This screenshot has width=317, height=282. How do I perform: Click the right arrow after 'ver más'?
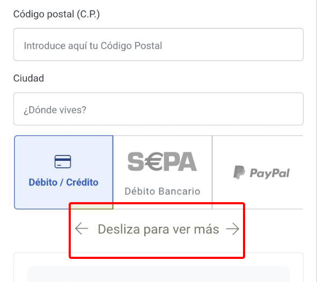232,229
